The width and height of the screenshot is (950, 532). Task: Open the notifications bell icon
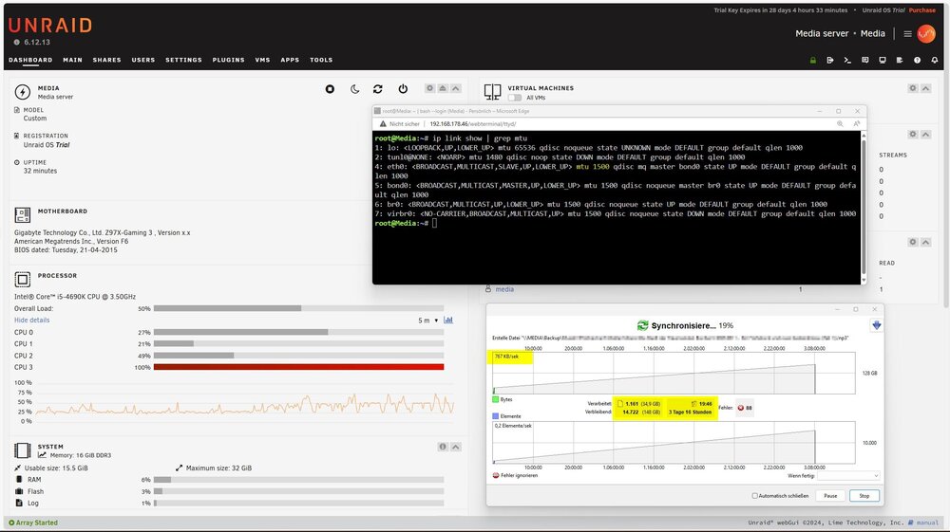point(934,60)
